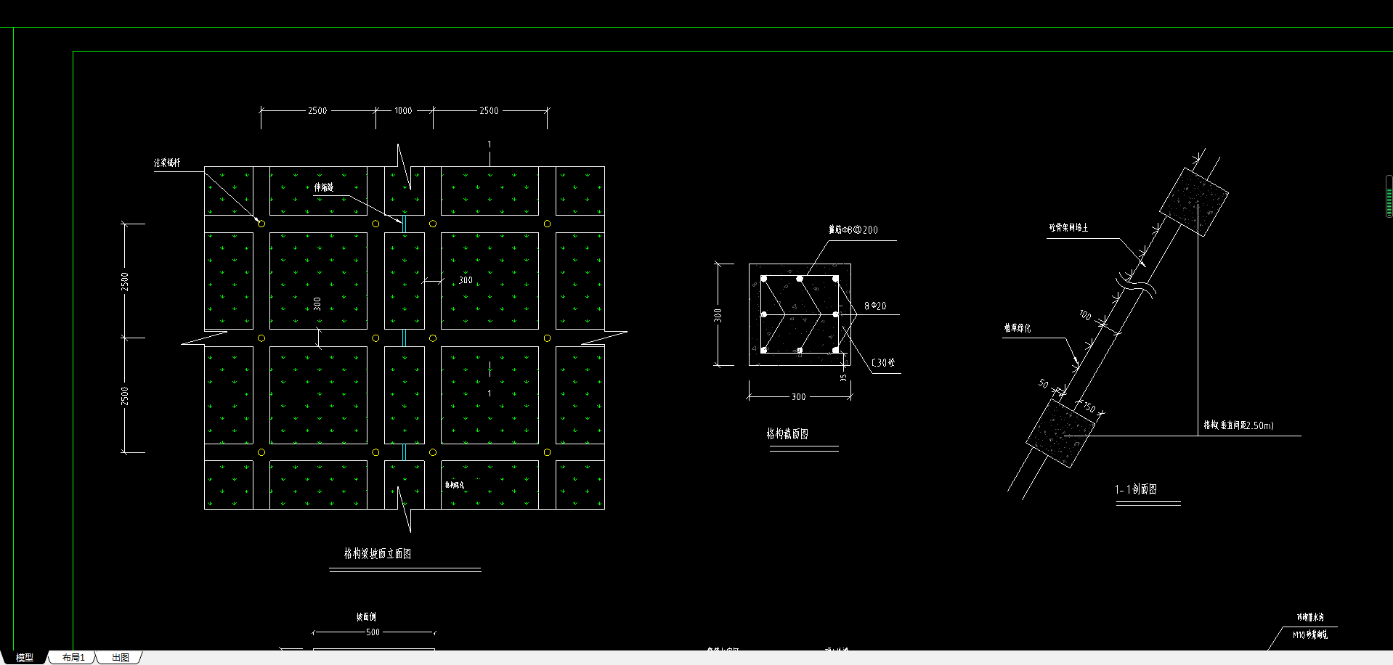Click the 50 dimension in section view
The width and height of the screenshot is (1393, 665).
(x=1044, y=383)
